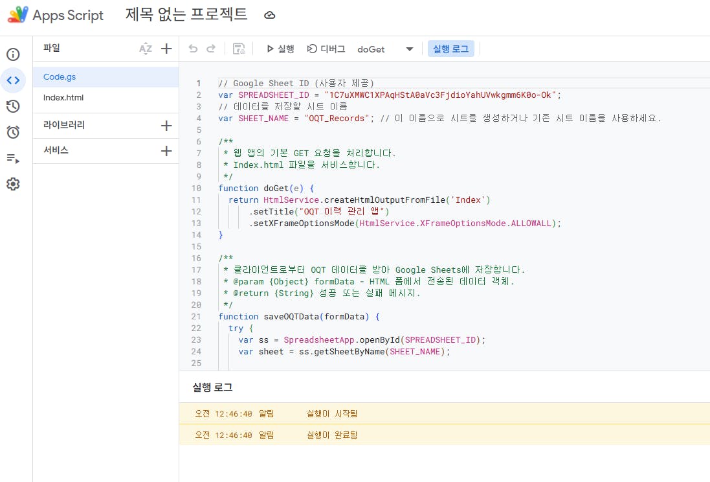Click the try block line
The height and width of the screenshot is (482, 710).
pyautogui.click(x=240, y=328)
